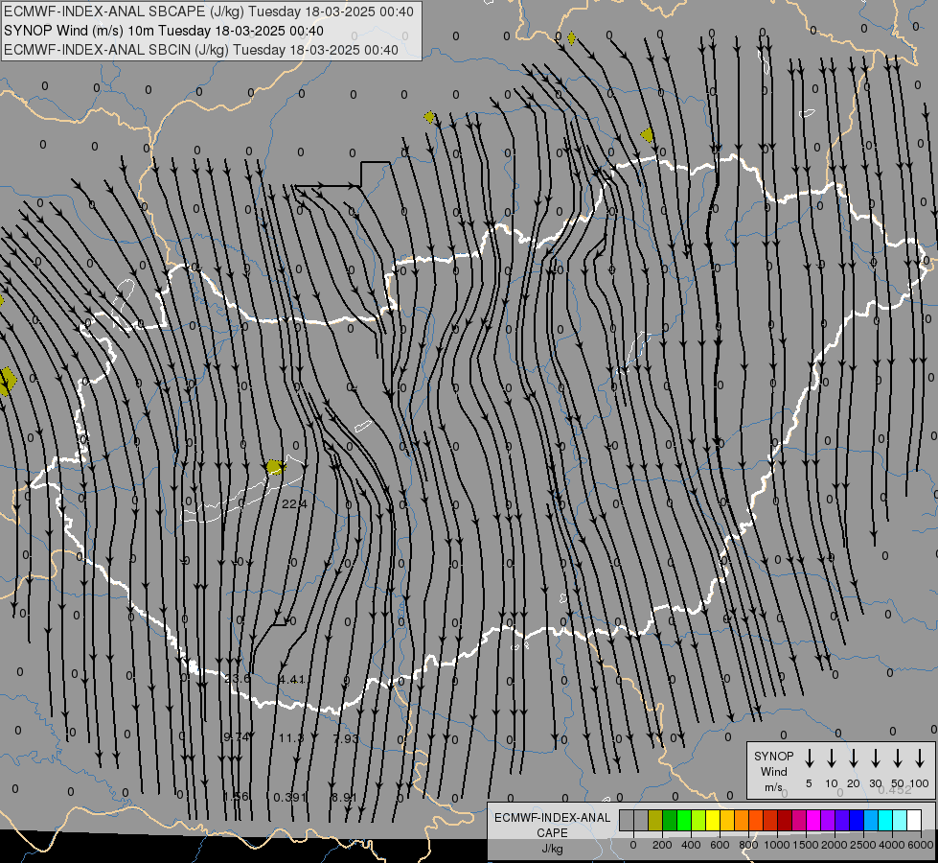Click the 200 tick label in CAPE legend
938x863 pixels.
[x=662, y=845]
